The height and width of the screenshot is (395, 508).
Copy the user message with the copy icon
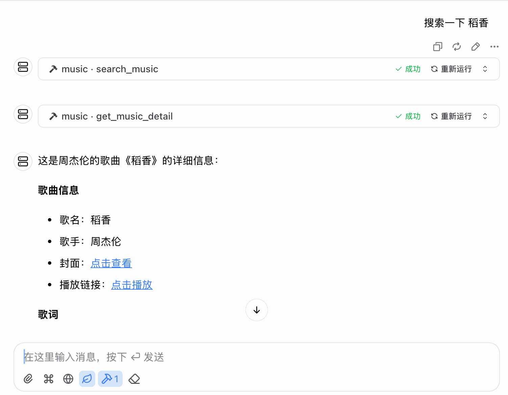[x=437, y=47]
